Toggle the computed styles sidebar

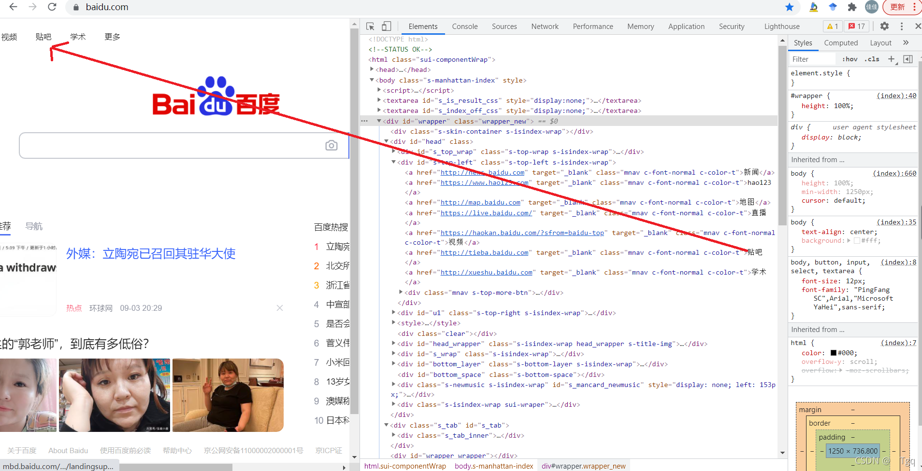(908, 59)
